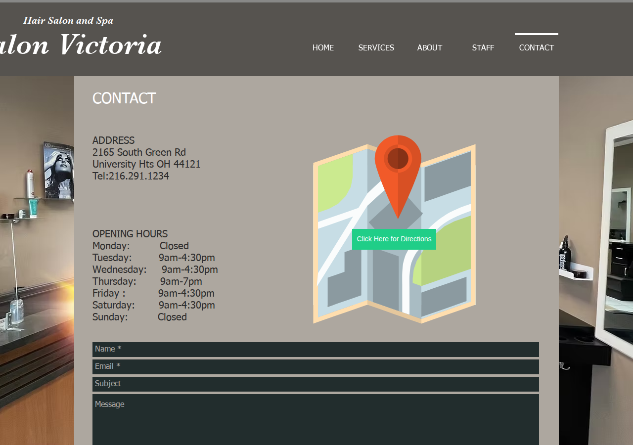Viewport: 633px width, 445px height.
Task: Focus the Email input field
Action: pos(316,367)
